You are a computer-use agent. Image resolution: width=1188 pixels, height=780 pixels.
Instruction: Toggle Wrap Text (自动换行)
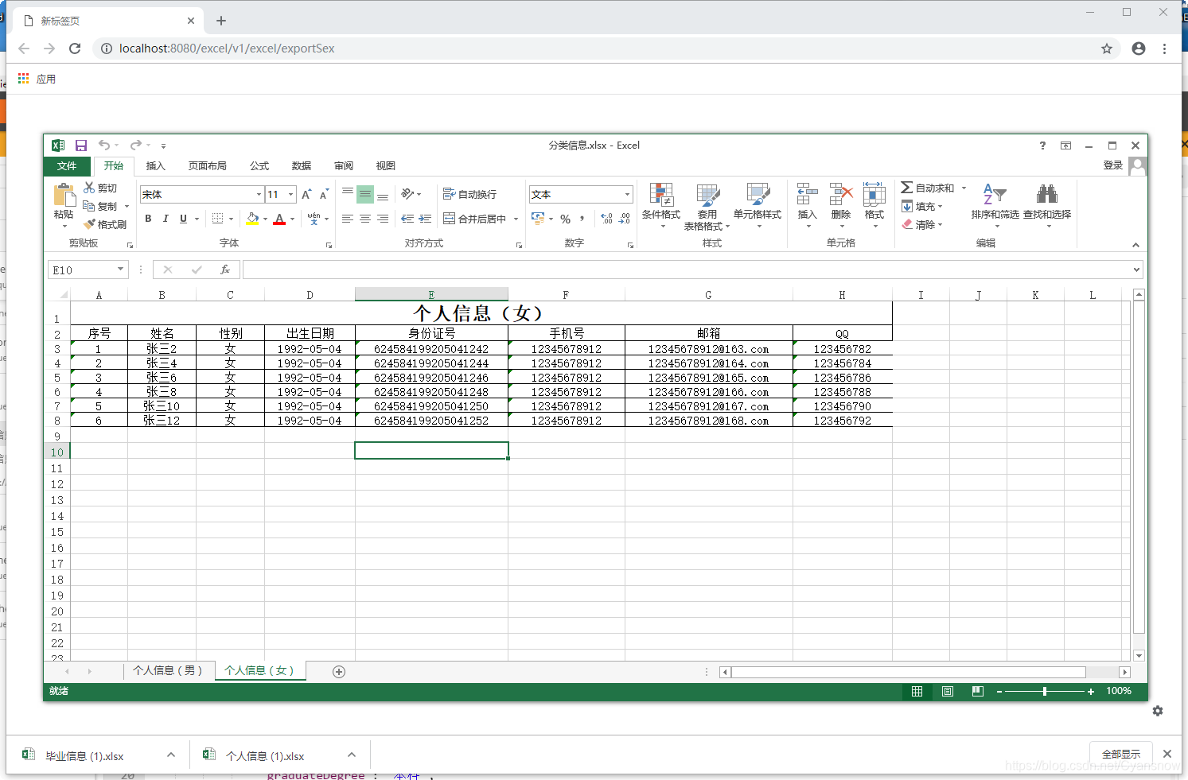(x=469, y=194)
